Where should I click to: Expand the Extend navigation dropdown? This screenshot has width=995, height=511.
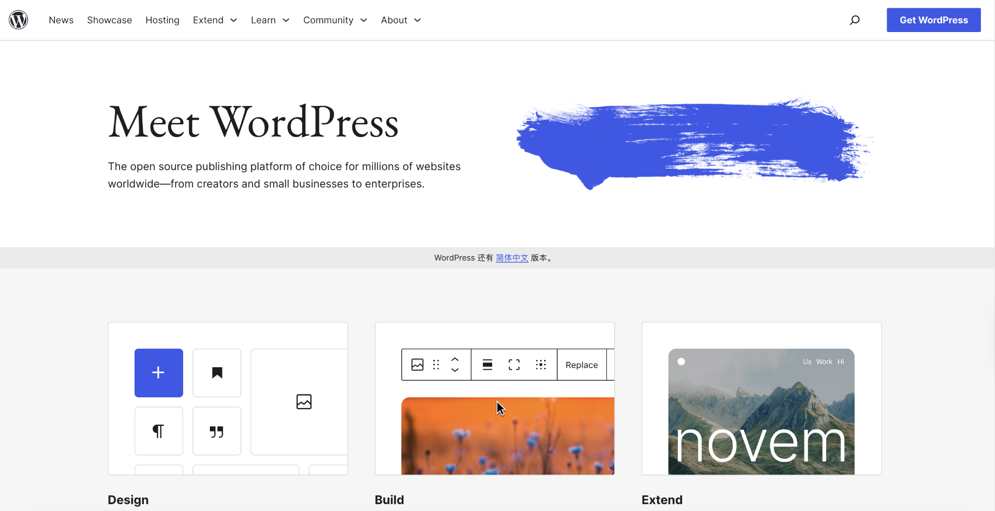click(x=214, y=20)
